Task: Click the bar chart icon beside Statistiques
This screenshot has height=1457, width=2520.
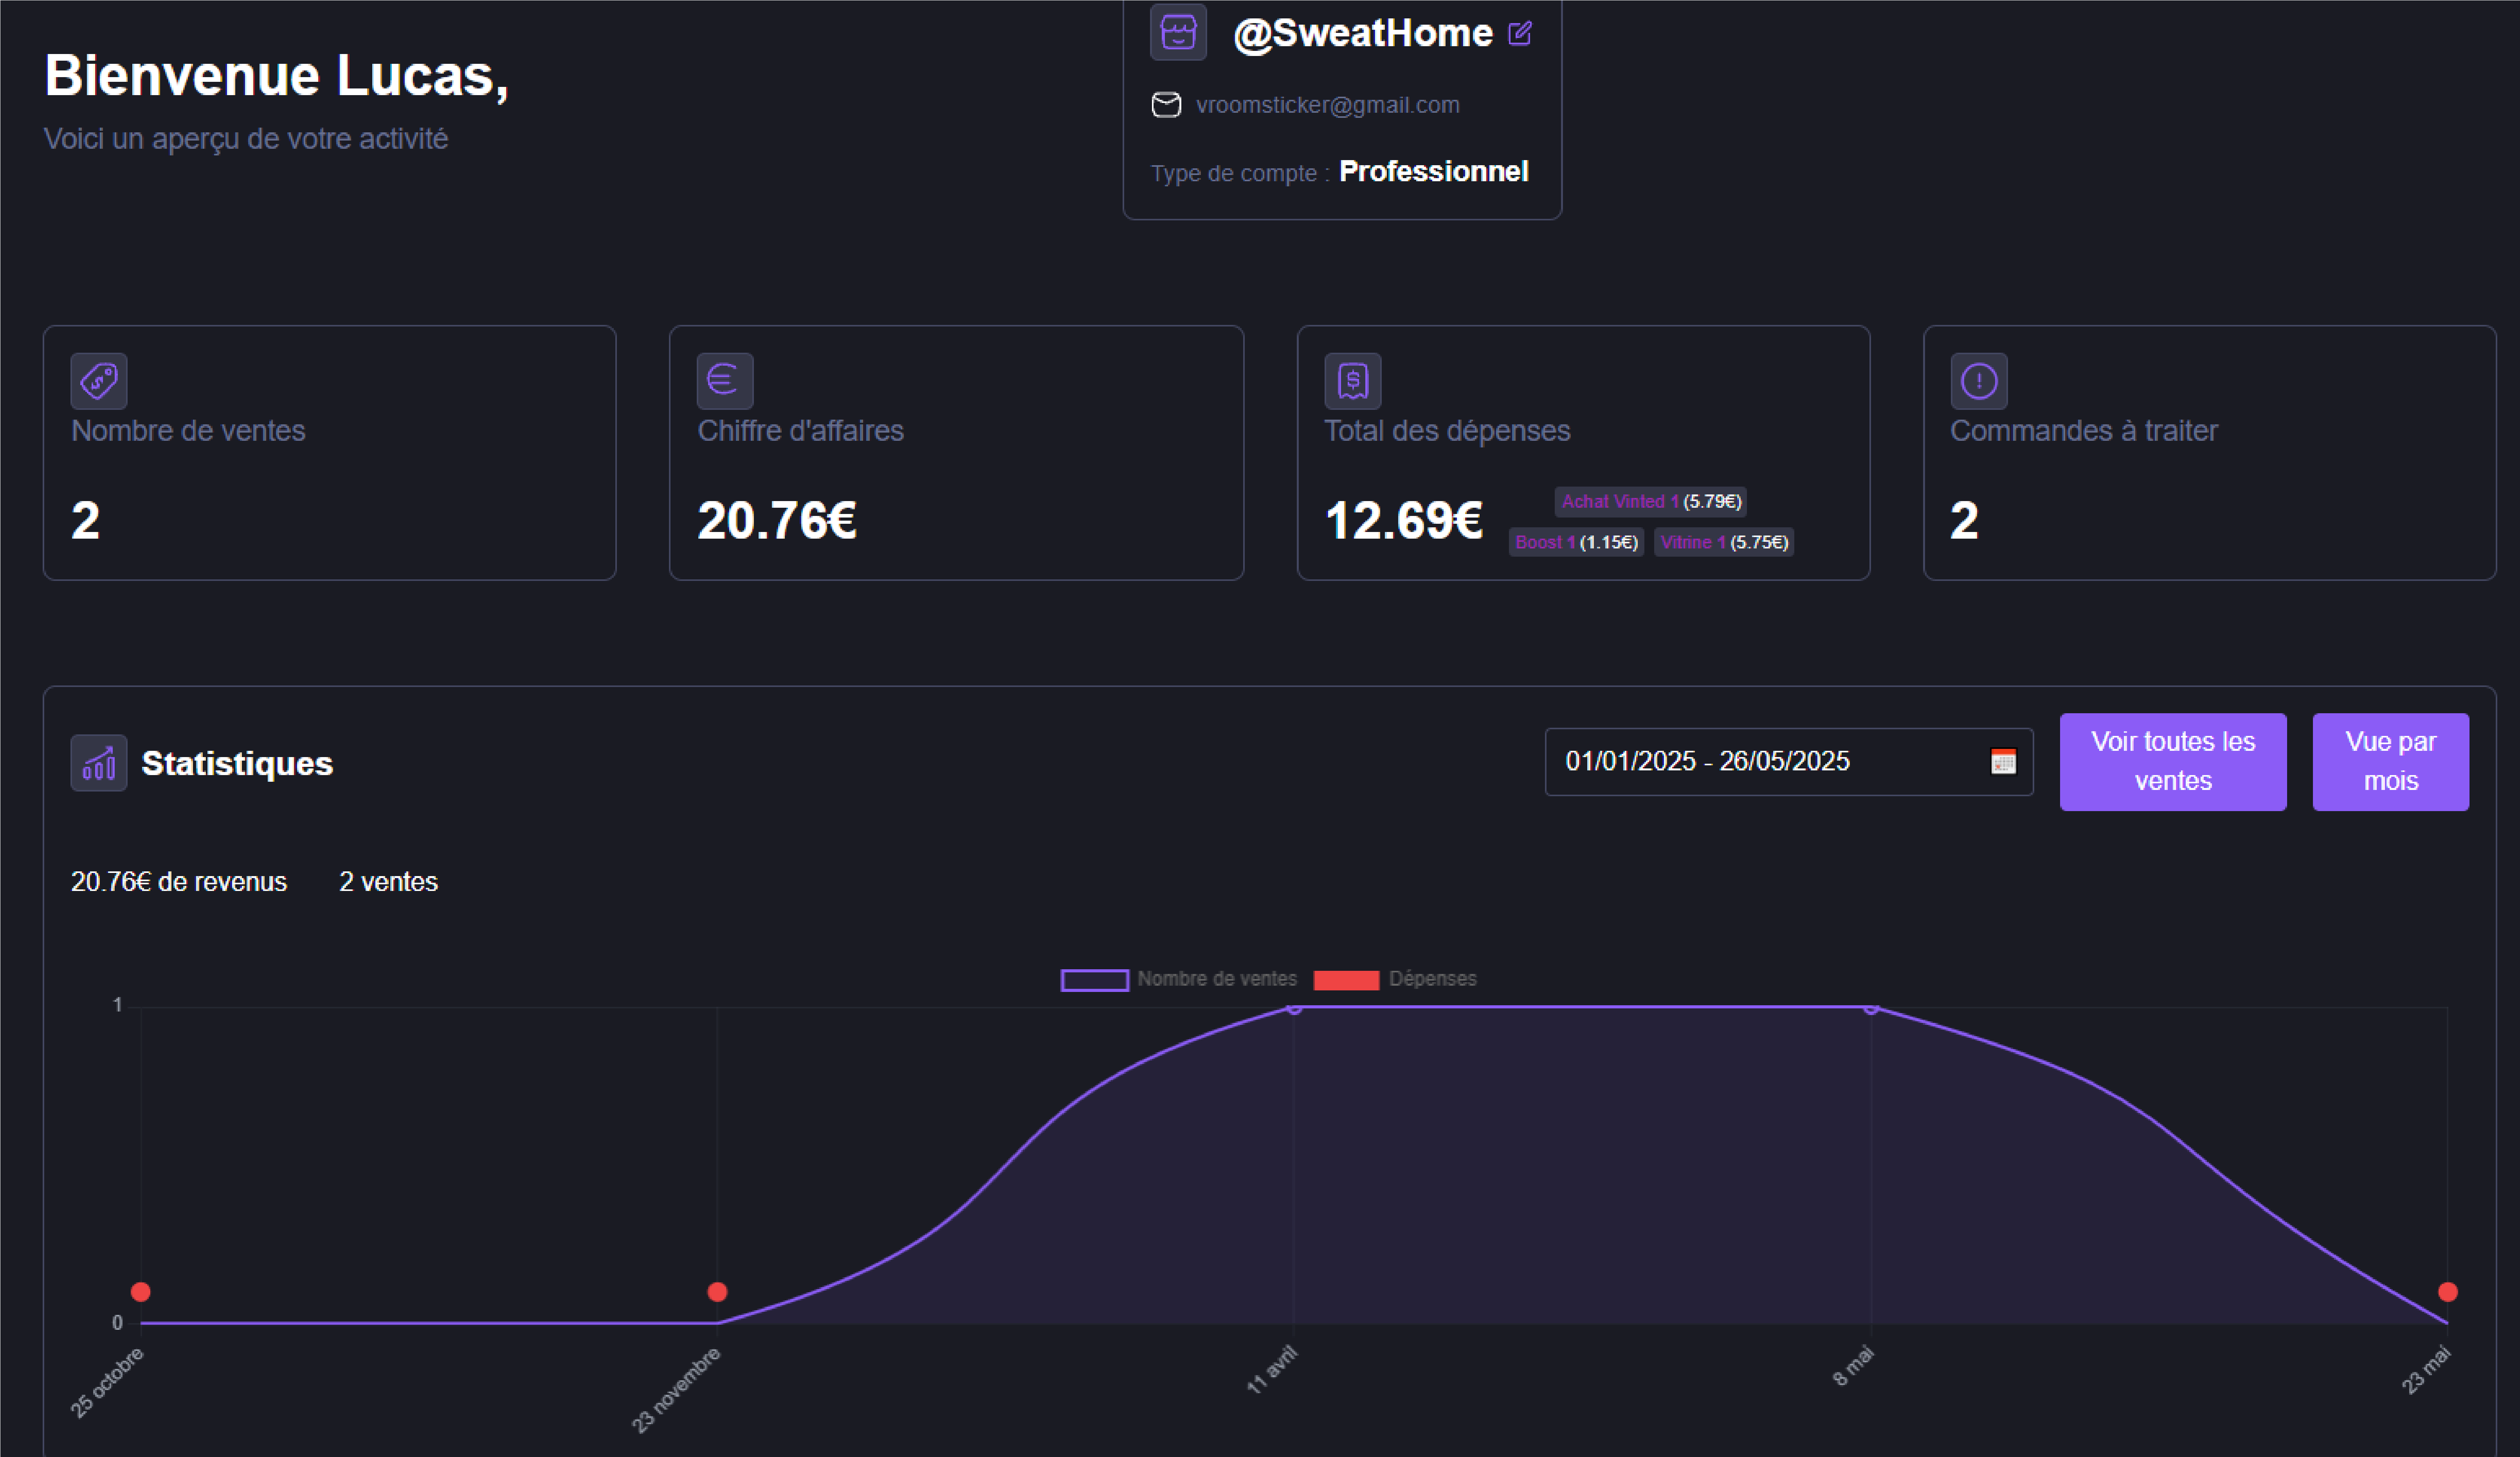Action: point(99,763)
